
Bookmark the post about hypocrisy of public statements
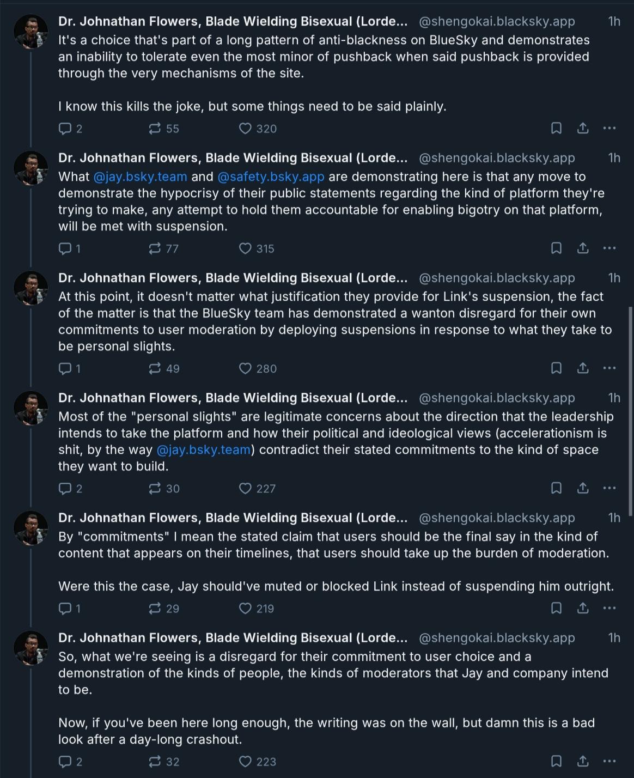point(556,248)
